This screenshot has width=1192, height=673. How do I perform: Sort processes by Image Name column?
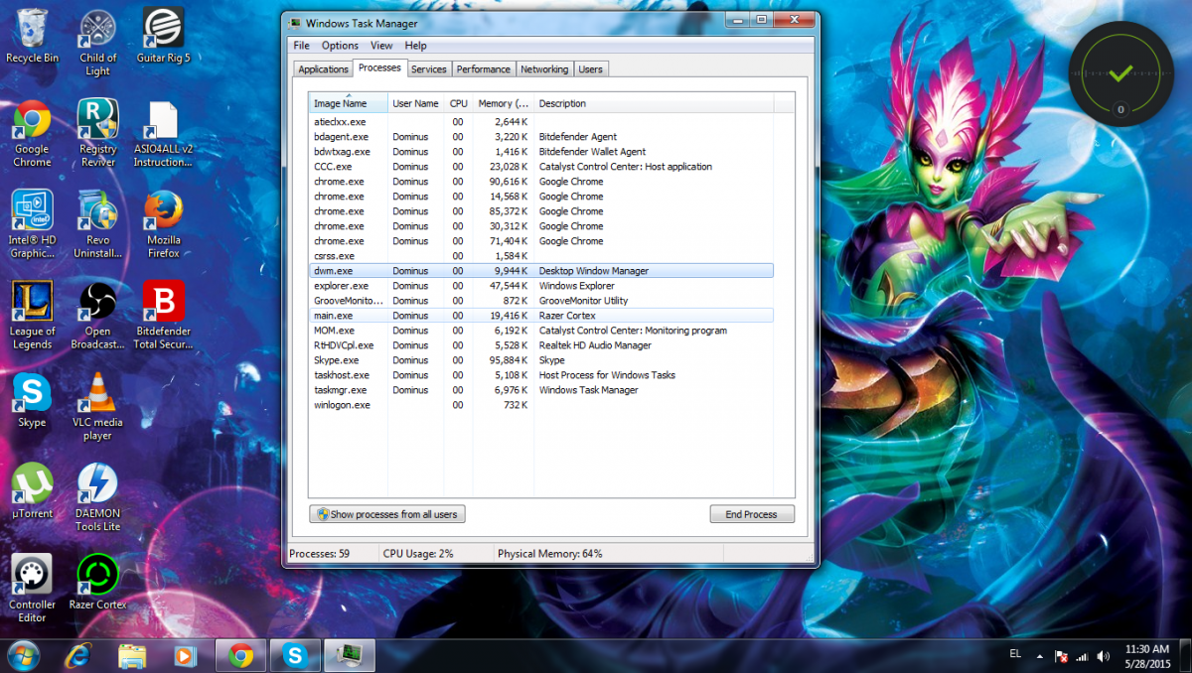pos(349,103)
